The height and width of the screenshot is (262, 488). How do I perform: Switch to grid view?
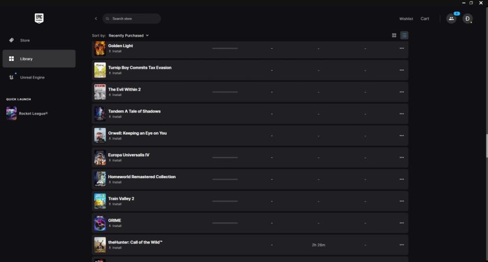(x=394, y=36)
